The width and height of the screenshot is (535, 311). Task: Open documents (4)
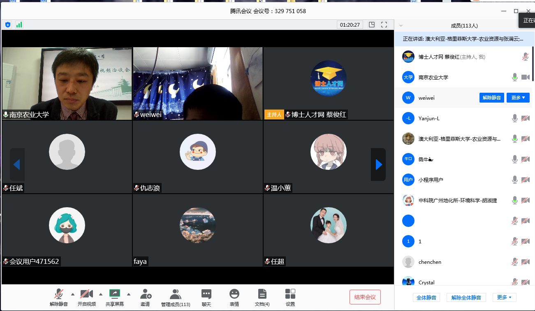(x=262, y=297)
